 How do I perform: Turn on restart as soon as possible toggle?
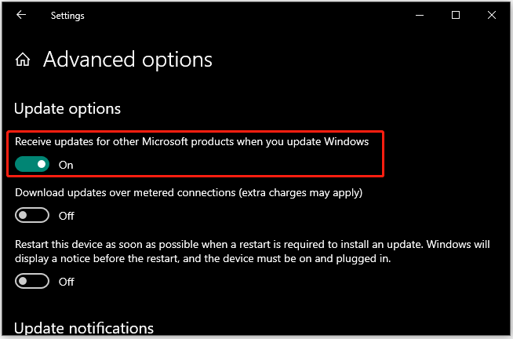tap(32, 281)
